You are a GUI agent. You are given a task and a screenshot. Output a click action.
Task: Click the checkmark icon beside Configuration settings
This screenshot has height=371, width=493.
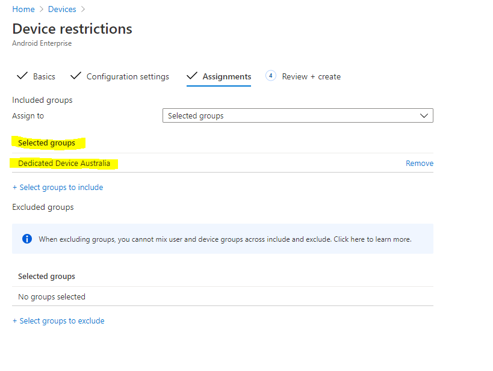coord(76,76)
